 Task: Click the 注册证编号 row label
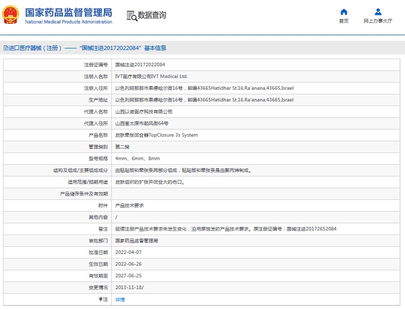pos(96,65)
